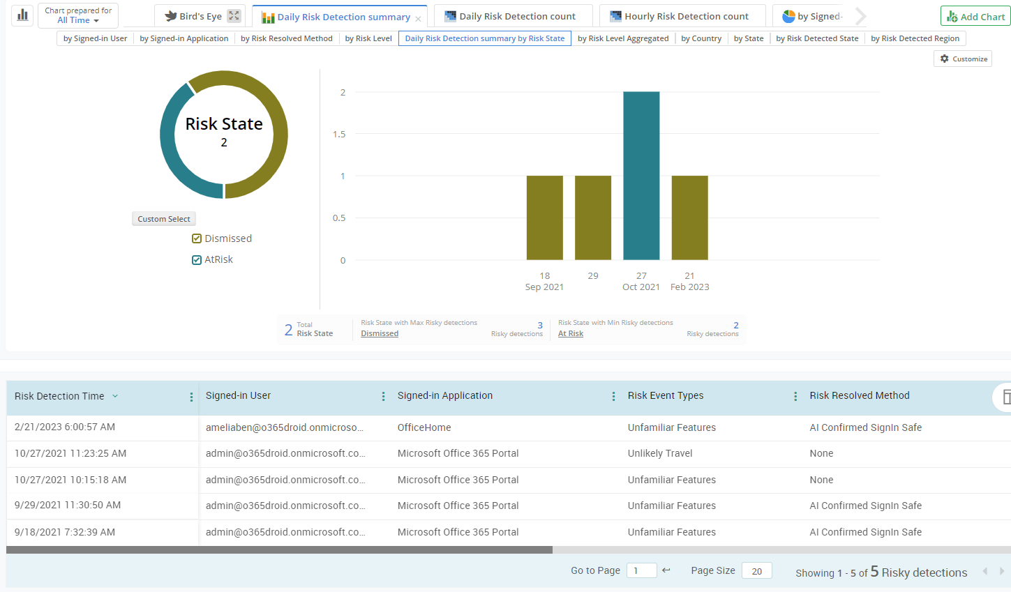Click the Bird's Eye expand icon

(x=234, y=15)
